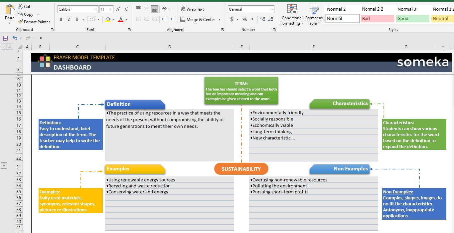Open the undo history dropdown arrow
This screenshot has width=454, height=233.
point(21,38)
